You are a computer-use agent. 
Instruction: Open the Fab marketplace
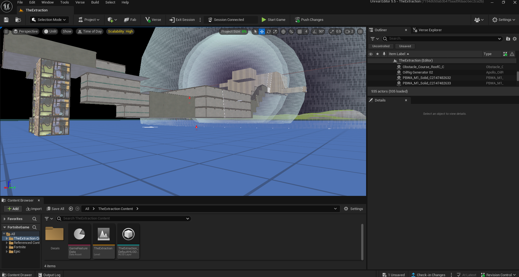[x=130, y=20]
